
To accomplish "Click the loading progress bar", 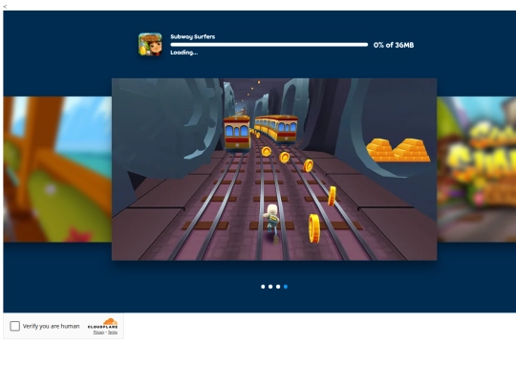I will pyautogui.click(x=269, y=45).
